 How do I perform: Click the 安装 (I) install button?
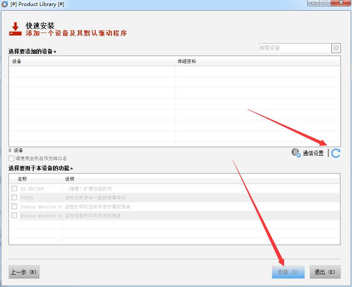tap(288, 272)
